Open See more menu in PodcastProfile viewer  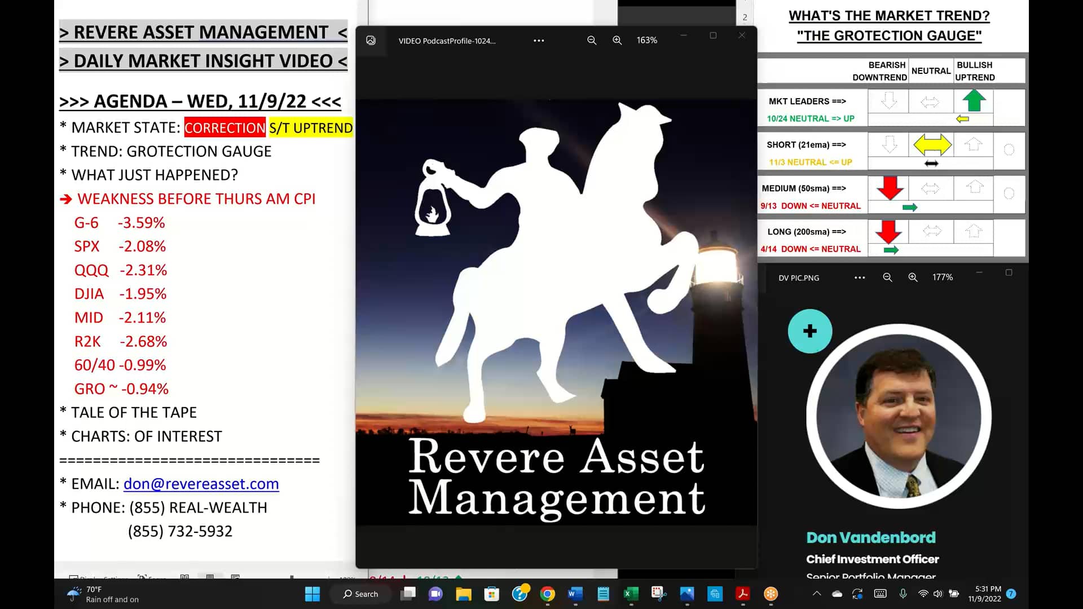[539, 40]
